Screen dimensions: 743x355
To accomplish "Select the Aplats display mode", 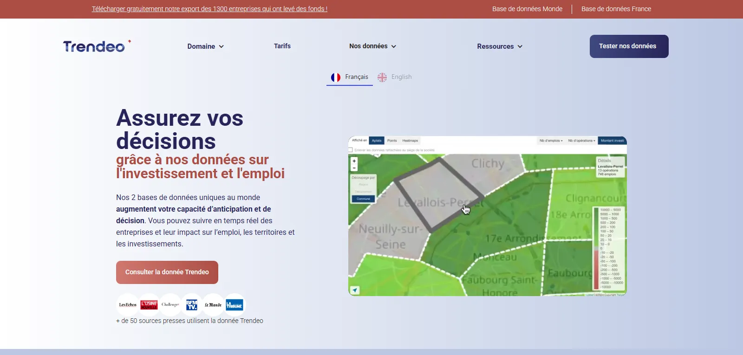I will [377, 141].
